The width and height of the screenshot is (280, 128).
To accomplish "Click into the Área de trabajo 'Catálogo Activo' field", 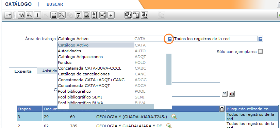I will pyautogui.click(x=96, y=39).
